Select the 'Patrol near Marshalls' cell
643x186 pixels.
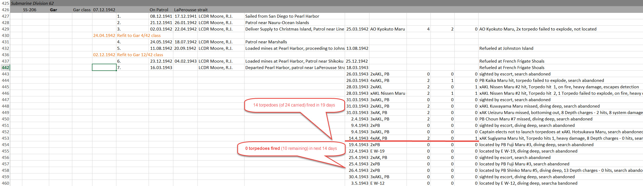point(266,42)
